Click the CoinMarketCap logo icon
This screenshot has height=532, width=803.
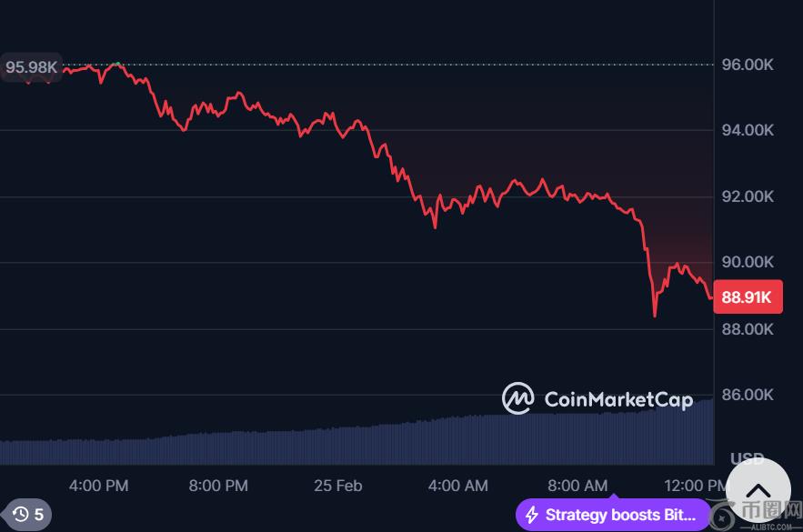(x=517, y=398)
